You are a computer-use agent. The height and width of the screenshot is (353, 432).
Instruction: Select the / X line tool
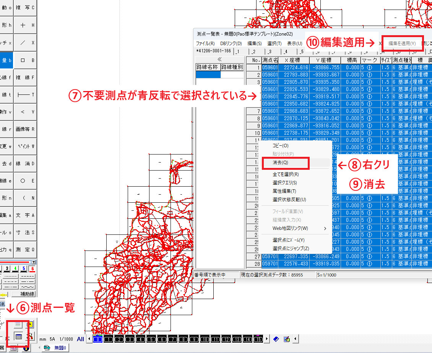(25, 43)
